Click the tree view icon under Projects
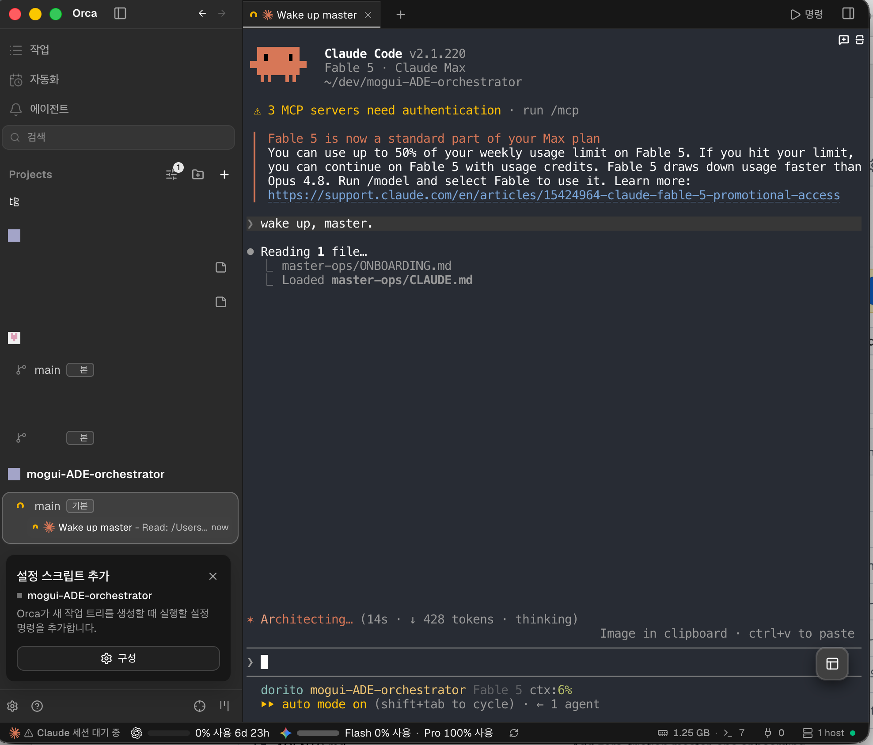Image resolution: width=873 pixels, height=745 pixels. (x=14, y=202)
